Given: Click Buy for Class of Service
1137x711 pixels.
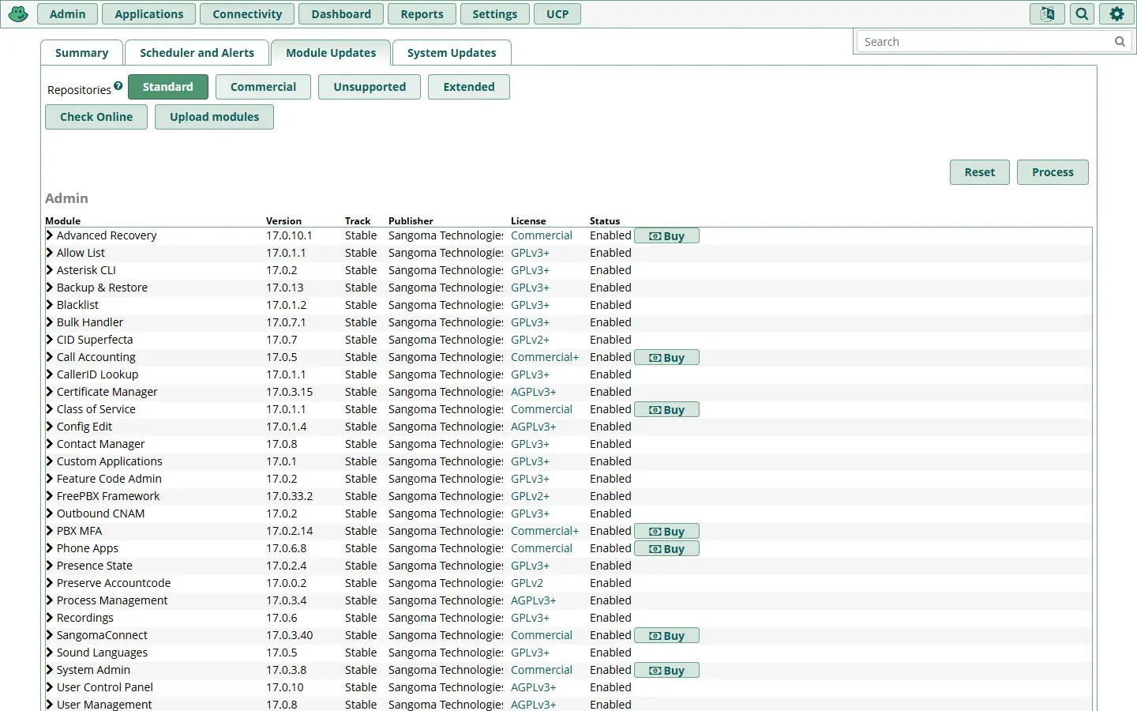Looking at the screenshot, I should [x=666, y=410].
